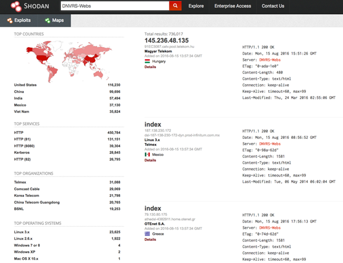Click the red search magnifier button
The image size is (343, 263).
175,6
